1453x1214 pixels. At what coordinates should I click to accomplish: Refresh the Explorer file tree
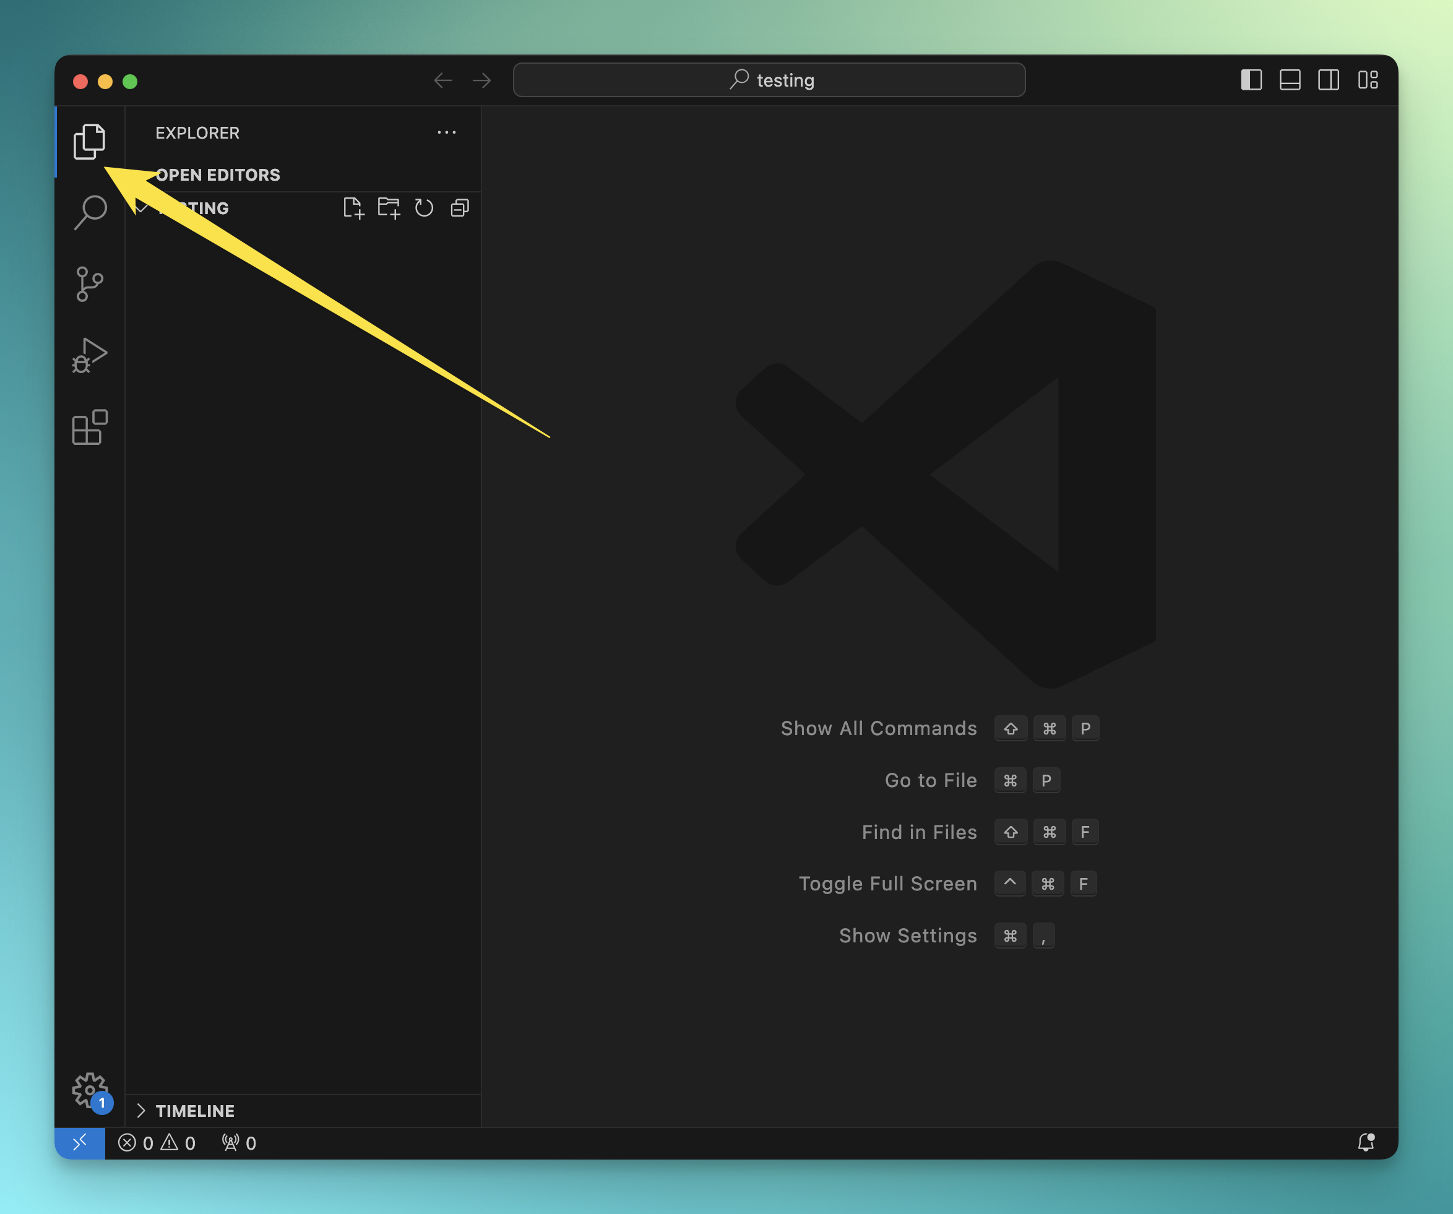tap(424, 207)
